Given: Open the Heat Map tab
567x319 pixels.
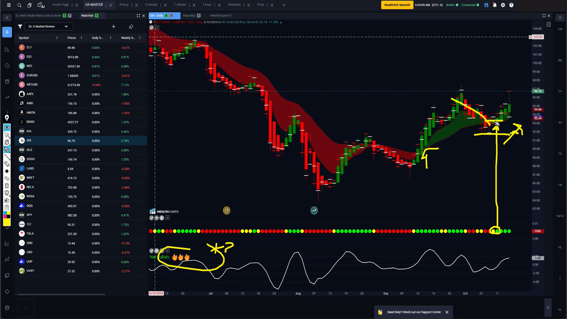Looking at the screenshot, I should click(189, 16).
